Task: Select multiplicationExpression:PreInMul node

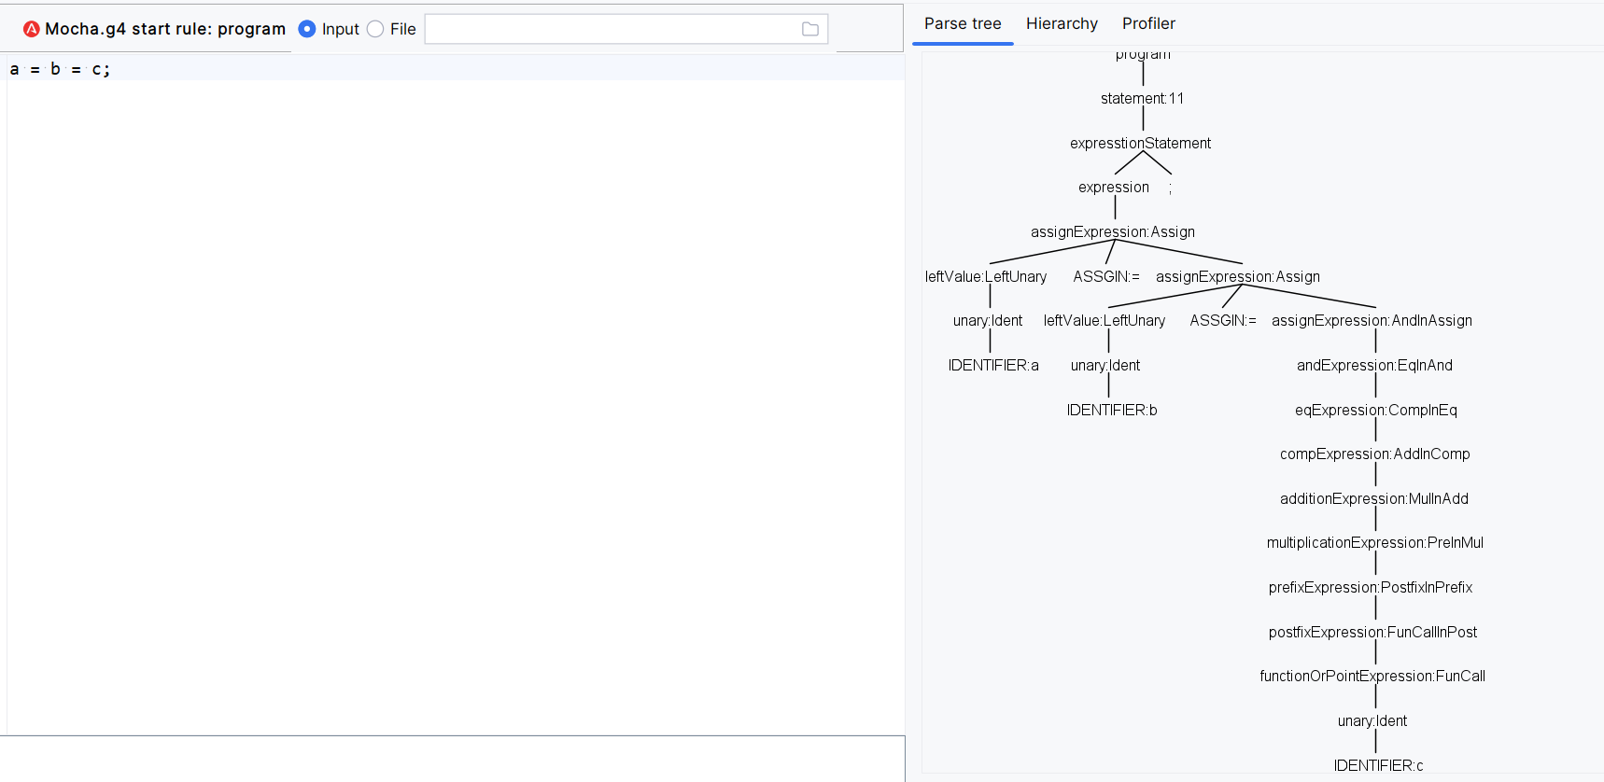Action: pos(1374,542)
